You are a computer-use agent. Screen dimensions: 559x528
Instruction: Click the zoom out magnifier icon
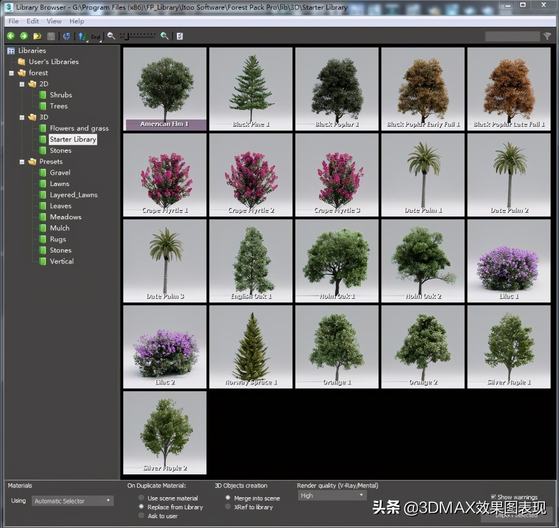point(111,36)
